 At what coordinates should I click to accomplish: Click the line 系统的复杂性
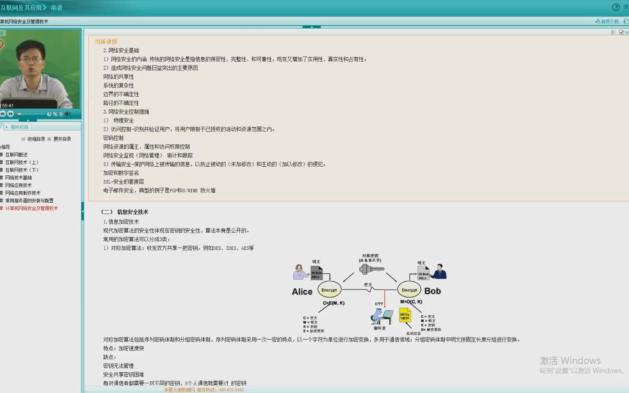118,85
